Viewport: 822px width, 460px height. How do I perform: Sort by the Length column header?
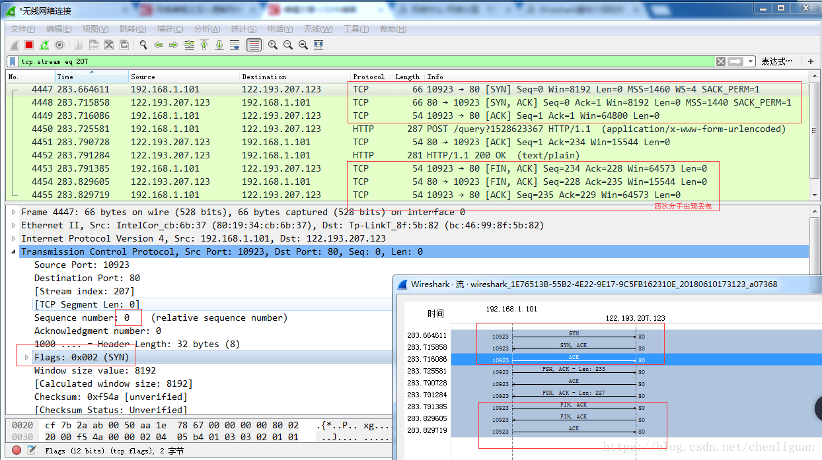click(x=408, y=77)
